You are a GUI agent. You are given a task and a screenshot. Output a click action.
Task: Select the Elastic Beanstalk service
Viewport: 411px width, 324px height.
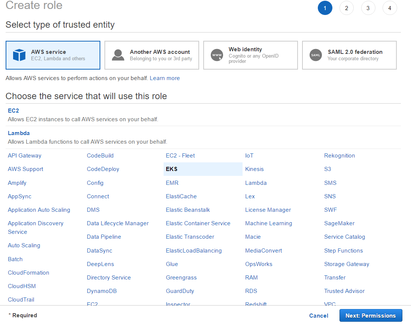tap(188, 210)
